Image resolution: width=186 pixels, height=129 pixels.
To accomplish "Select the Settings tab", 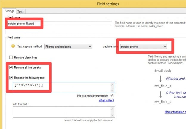I will pyautogui.click(x=9, y=11).
